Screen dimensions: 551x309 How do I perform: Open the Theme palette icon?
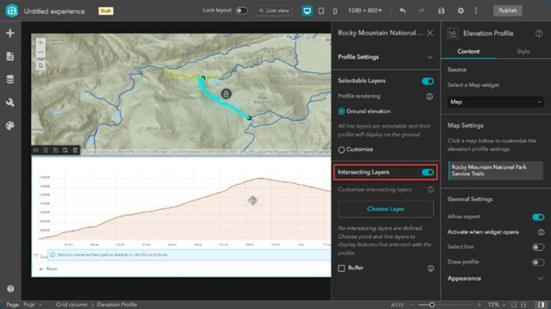pos(10,125)
